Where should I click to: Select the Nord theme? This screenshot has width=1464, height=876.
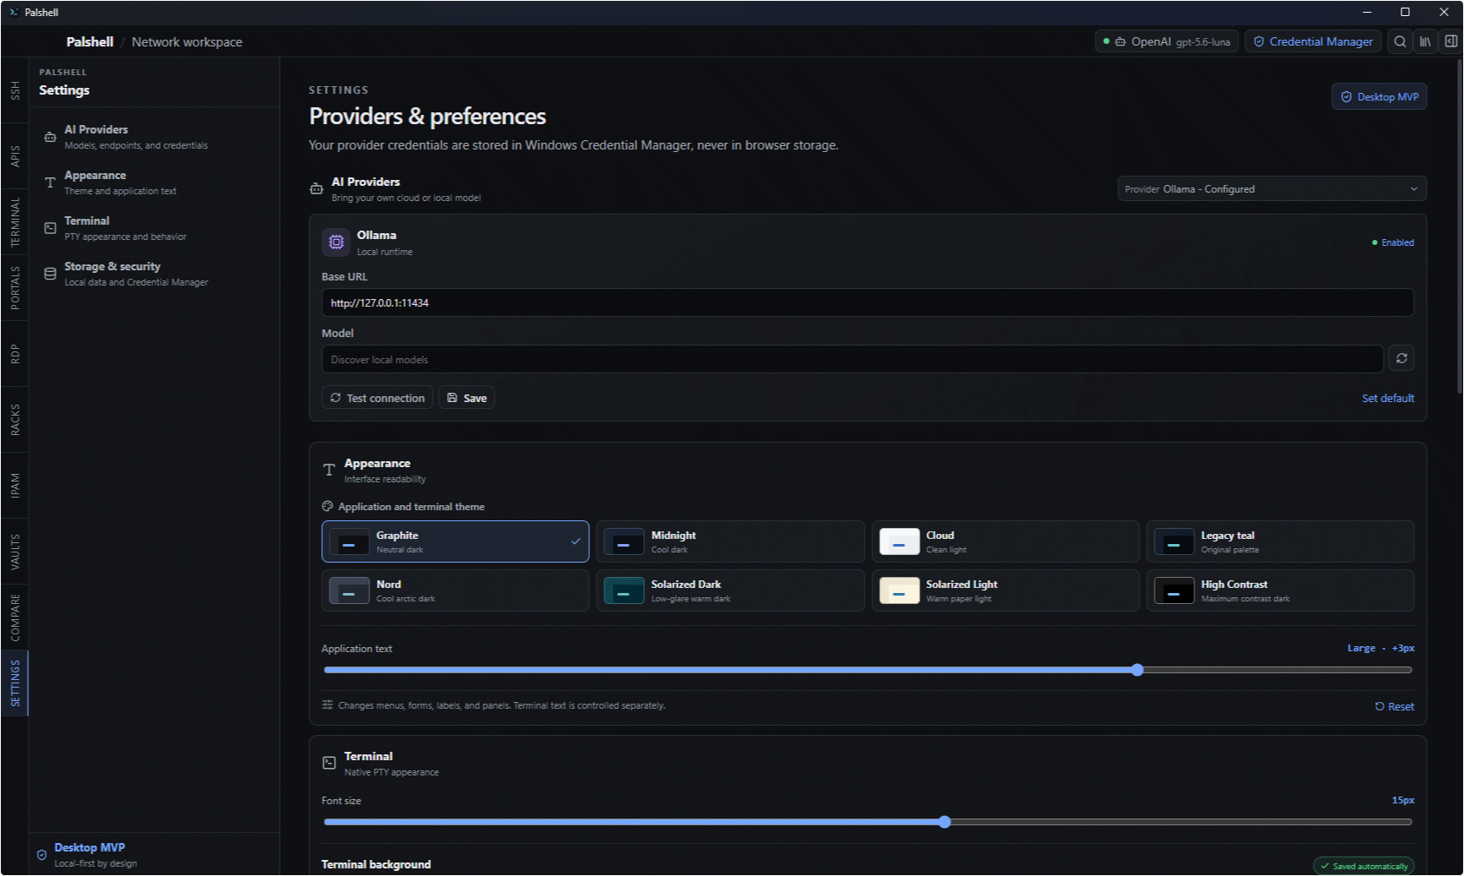pos(456,590)
